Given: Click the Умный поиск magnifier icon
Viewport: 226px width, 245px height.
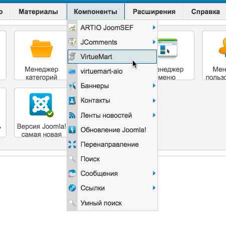Looking at the screenshot, I should pos(72,203).
